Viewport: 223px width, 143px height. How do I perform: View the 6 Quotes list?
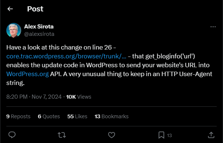tap(49, 116)
